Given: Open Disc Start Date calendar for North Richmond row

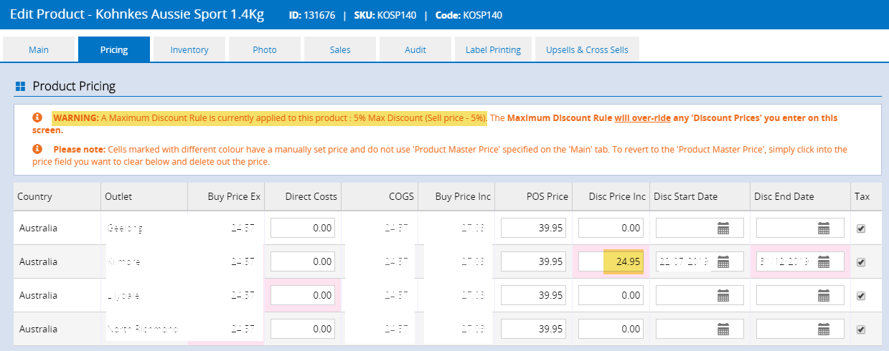Looking at the screenshot, I should point(723,329).
